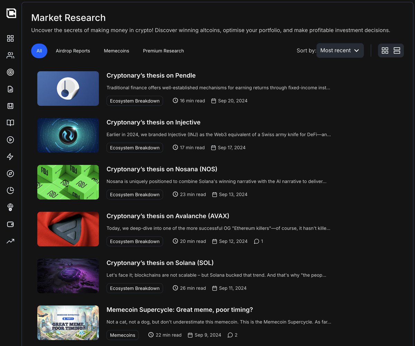The width and height of the screenshot is (415, 346).
Task: Click the purple Solana article thumbnail
Action: pyautogui.click(x=68, y=276)
